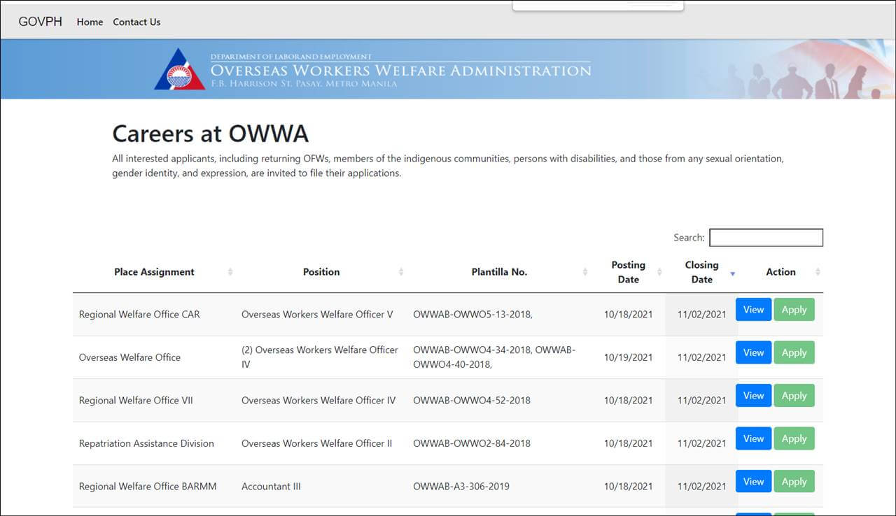Screen dimensions: 896x516
Task: View the Overseas Welfare Office posting
Action: coord(753,352)
